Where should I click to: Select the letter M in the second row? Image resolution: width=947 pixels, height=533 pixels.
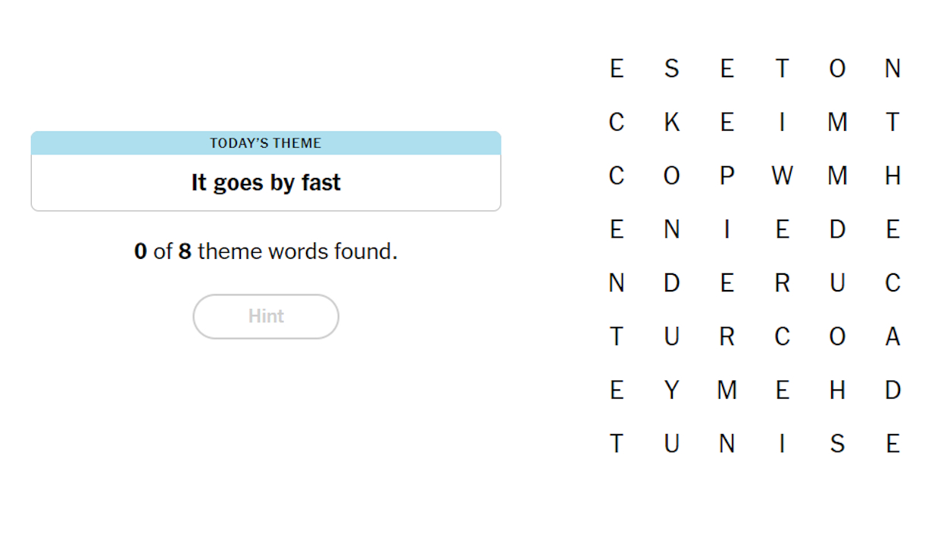(837, 122)
